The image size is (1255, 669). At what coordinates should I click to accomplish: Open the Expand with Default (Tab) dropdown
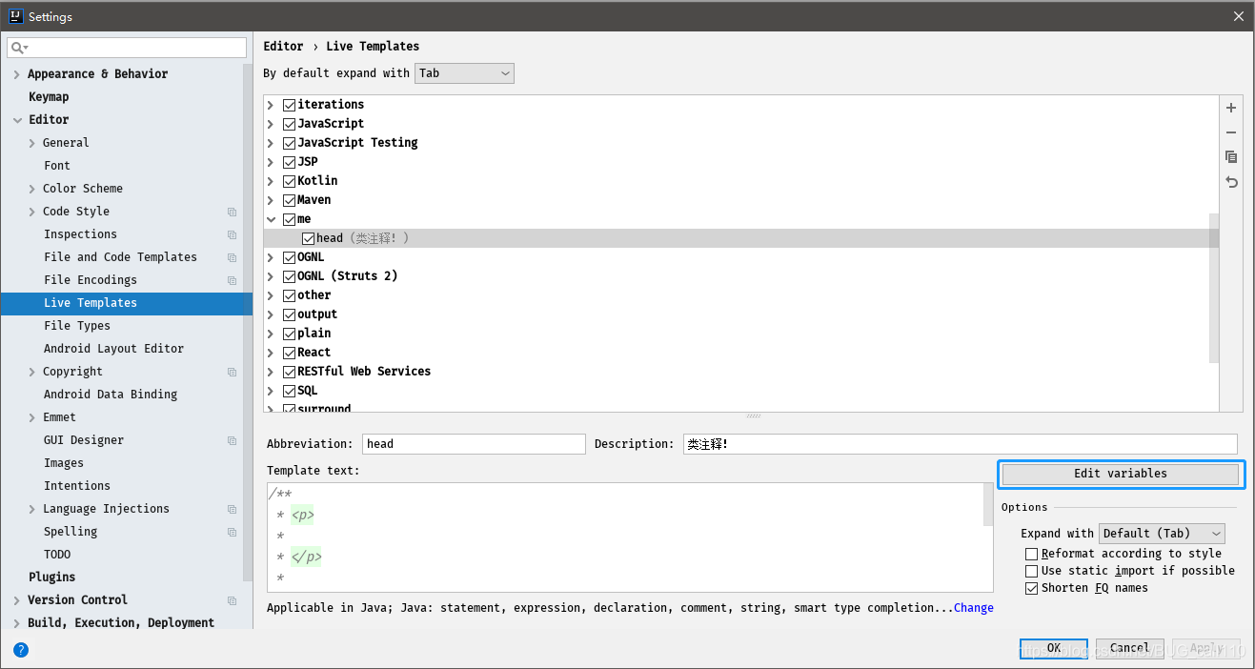coord(1162,533)
